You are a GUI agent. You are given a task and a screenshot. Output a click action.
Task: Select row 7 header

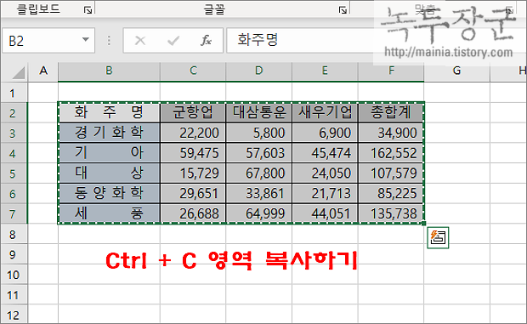14,213
